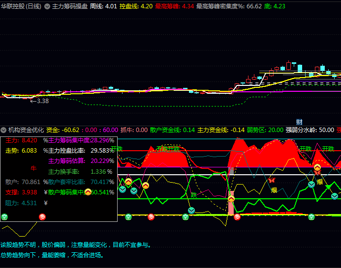Click the 阻力: 4.531 resistance value
This screenshot has width=341, height=268.
tap(21, 203)
